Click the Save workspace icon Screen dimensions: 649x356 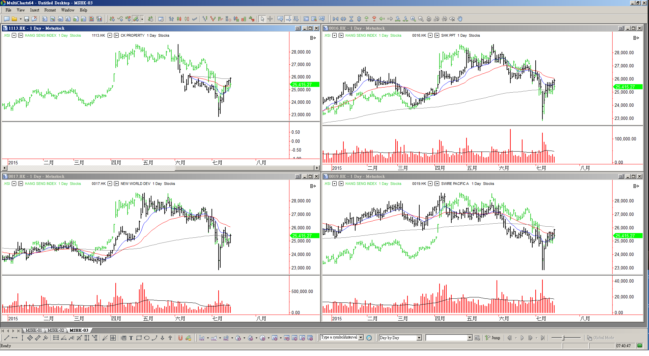click(27, 19)
